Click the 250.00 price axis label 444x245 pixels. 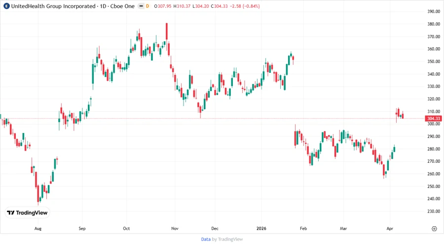coord(434,186)
